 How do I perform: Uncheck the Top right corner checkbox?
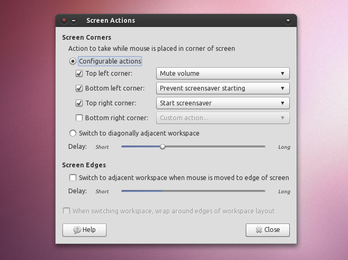coord(79,103)
